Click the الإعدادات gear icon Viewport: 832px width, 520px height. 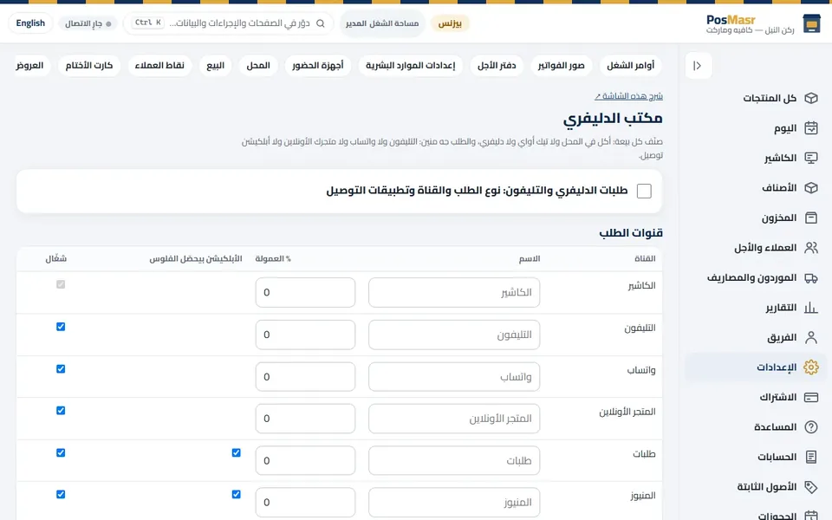811,367
